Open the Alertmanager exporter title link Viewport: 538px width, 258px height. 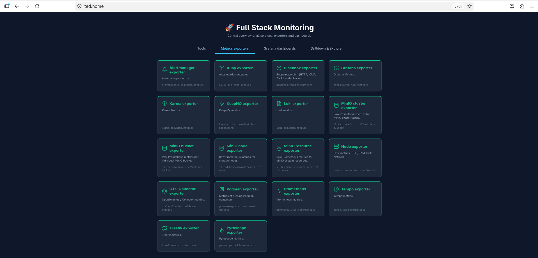(x=182, y=70)
